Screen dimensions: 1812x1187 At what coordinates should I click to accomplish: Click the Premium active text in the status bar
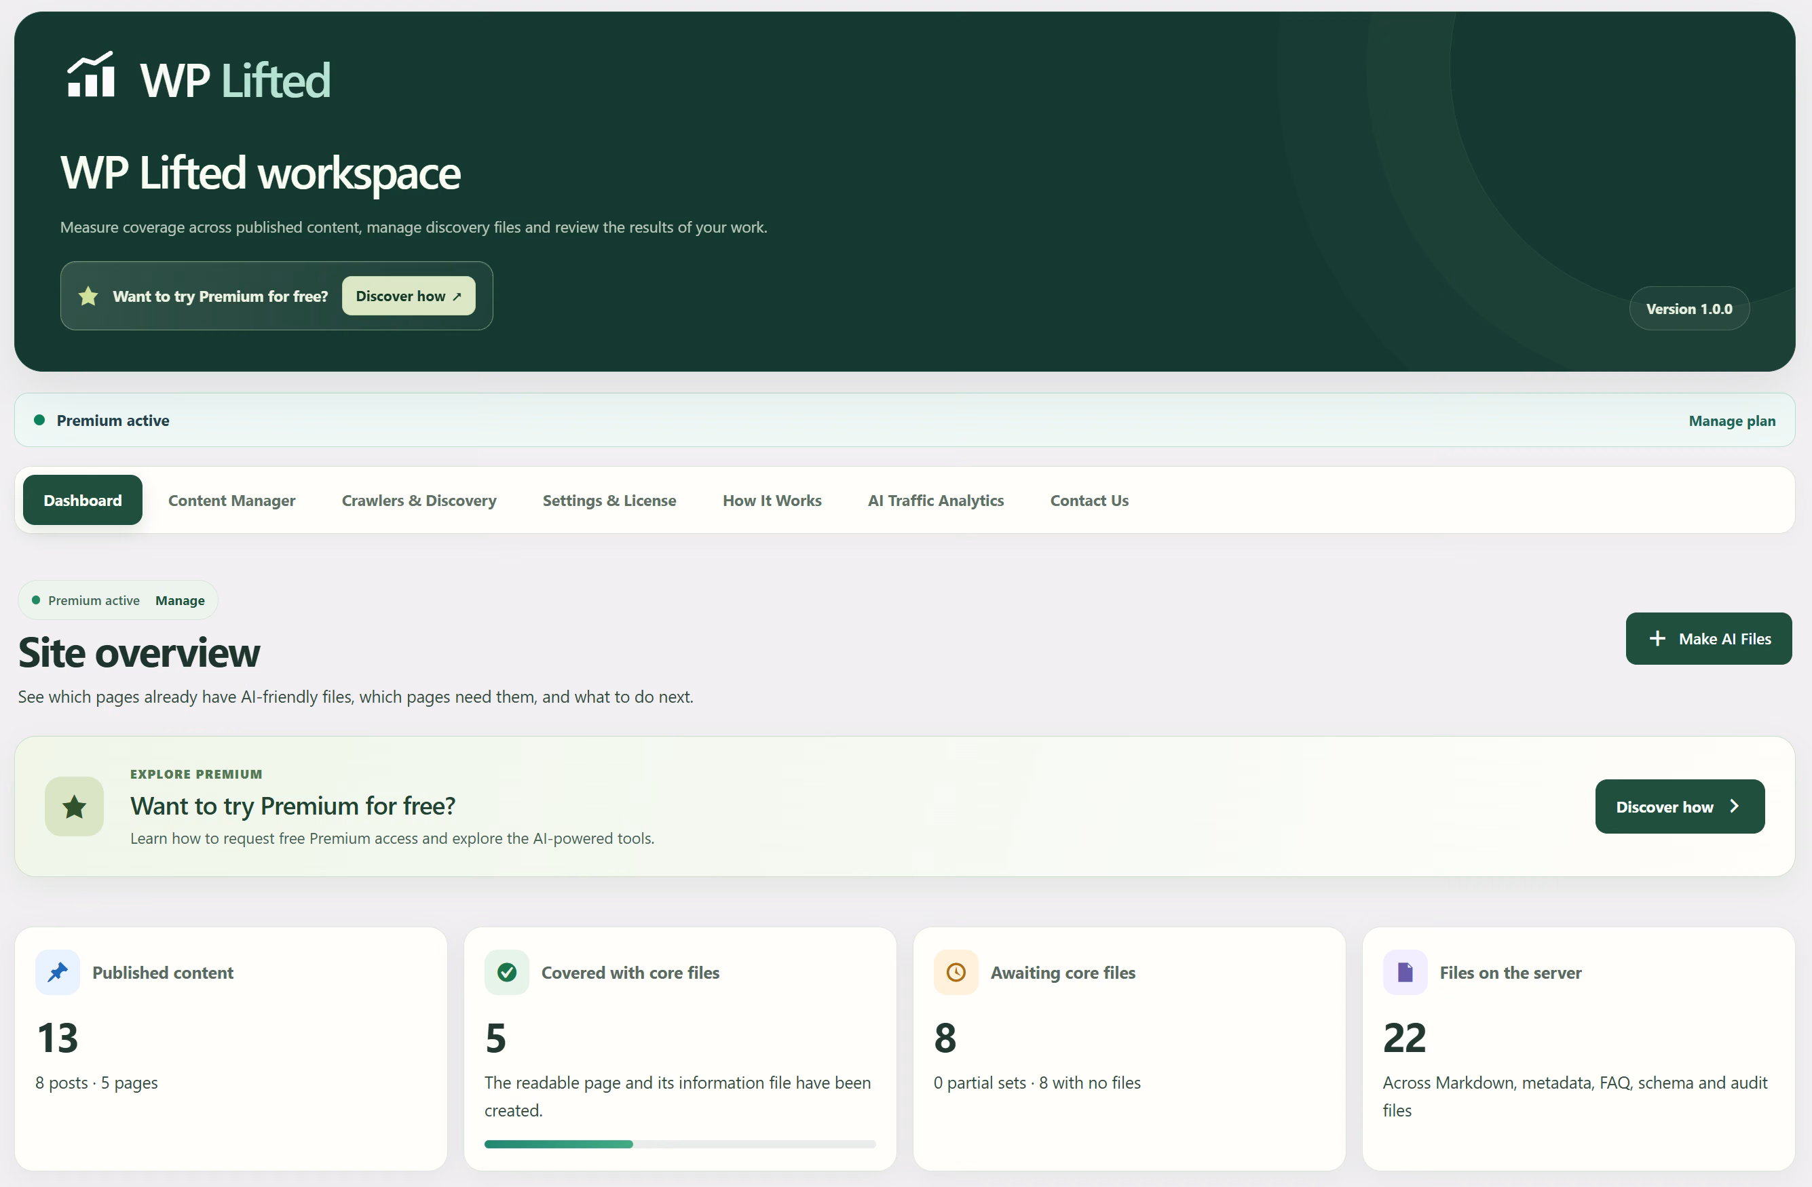113,421
